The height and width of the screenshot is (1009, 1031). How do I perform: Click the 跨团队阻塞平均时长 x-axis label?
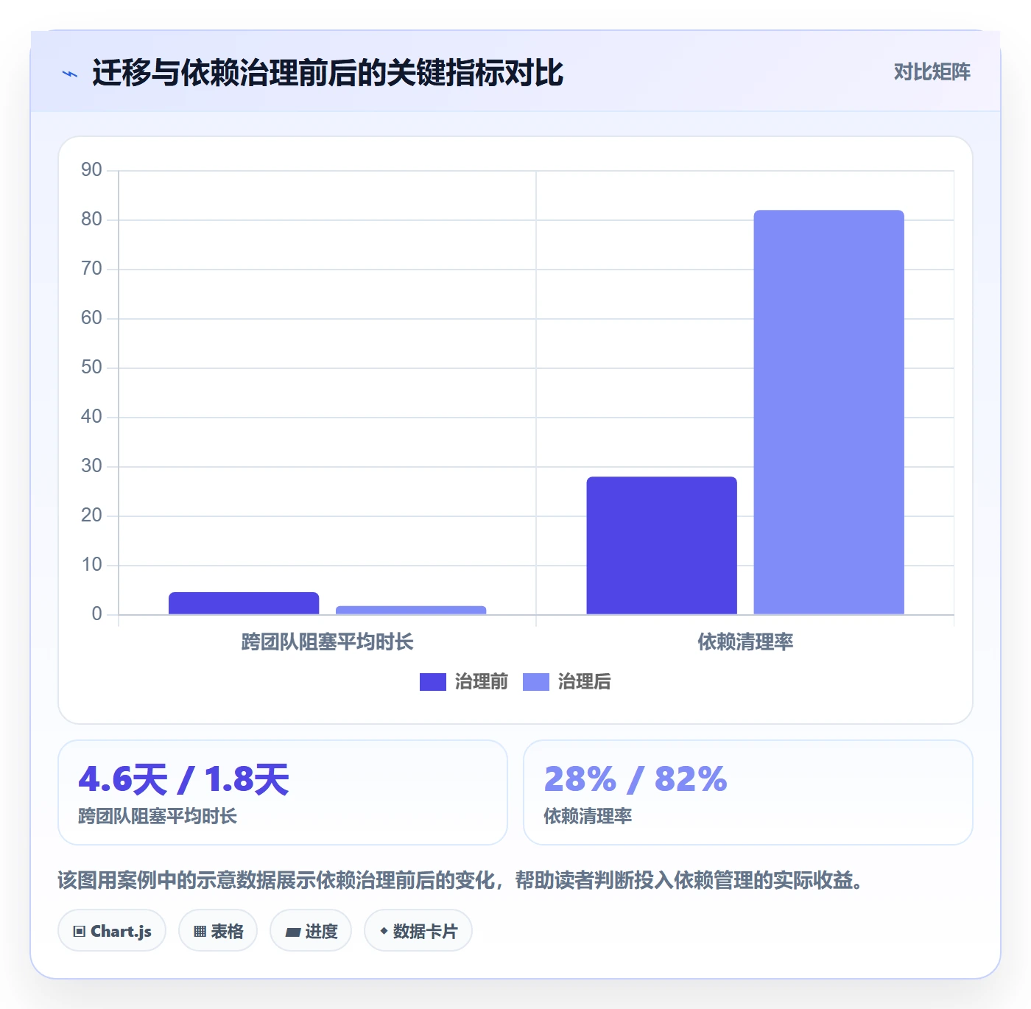(x=328, y=642)
